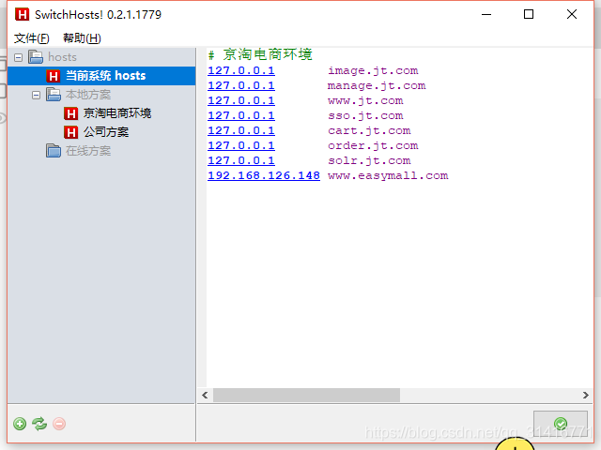Click the sso.jt.com hostname text
601x450 pixels.
[x=365, y=115]
